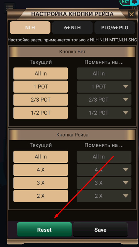Switch to the 6+ NLH tab
The image size is (139, 247).
click(x=72, y=28)
